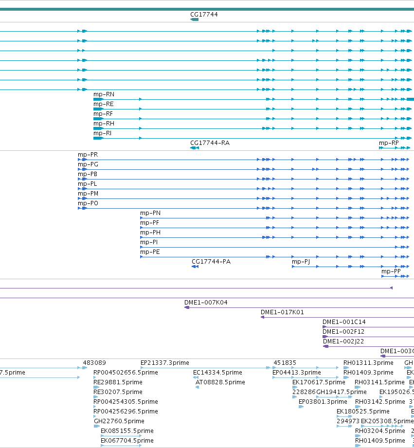
Task: Select the RH03204.5prime EST label
Action: [380, 430]
